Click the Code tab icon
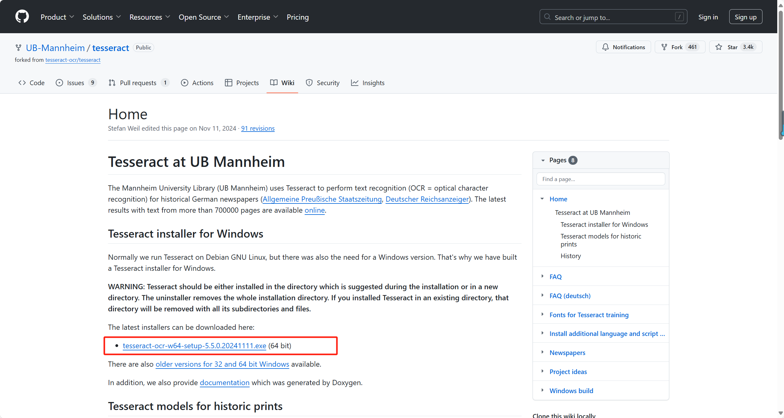This screenshot has height=418, width=784. coord(22,83)
